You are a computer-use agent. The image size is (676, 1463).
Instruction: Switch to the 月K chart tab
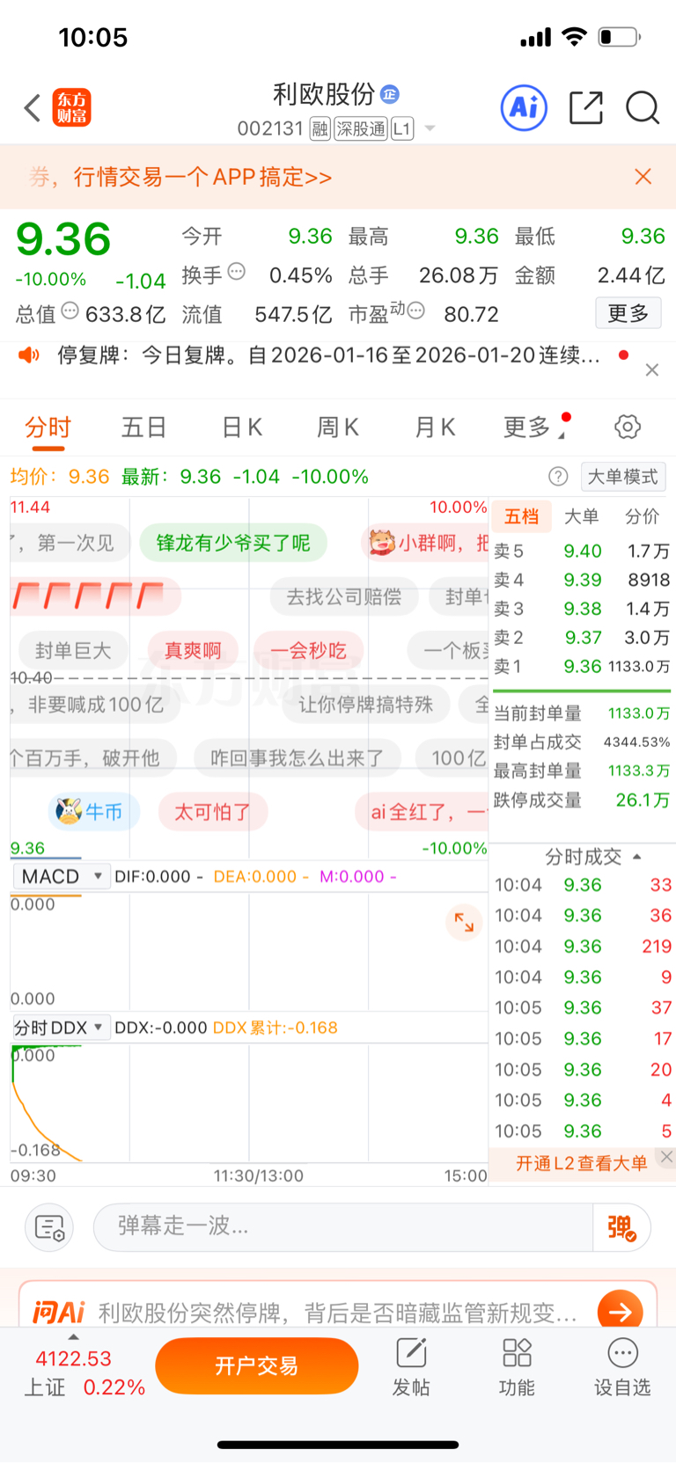[435, 428]
